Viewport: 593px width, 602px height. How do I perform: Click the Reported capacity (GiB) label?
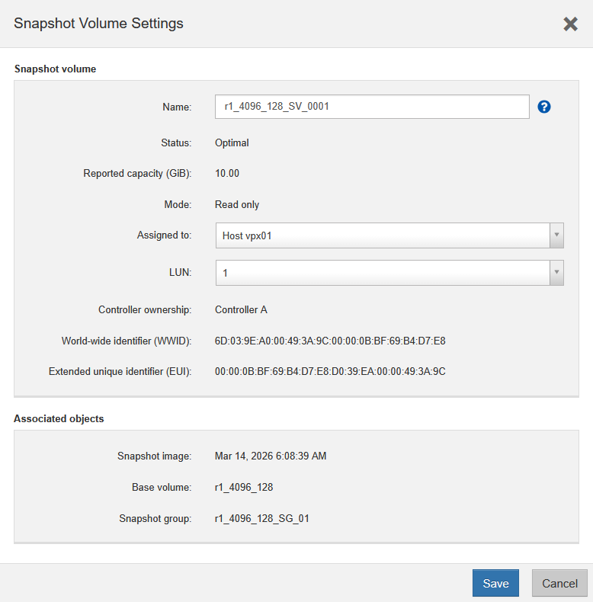(137, 174)
